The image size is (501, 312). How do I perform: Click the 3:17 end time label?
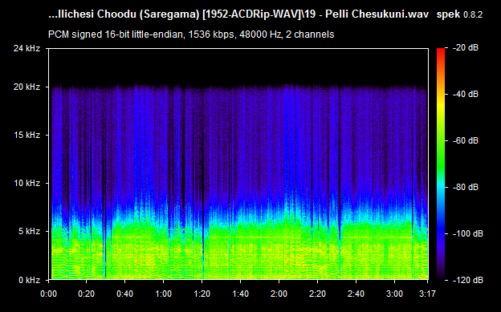(427, 294)
